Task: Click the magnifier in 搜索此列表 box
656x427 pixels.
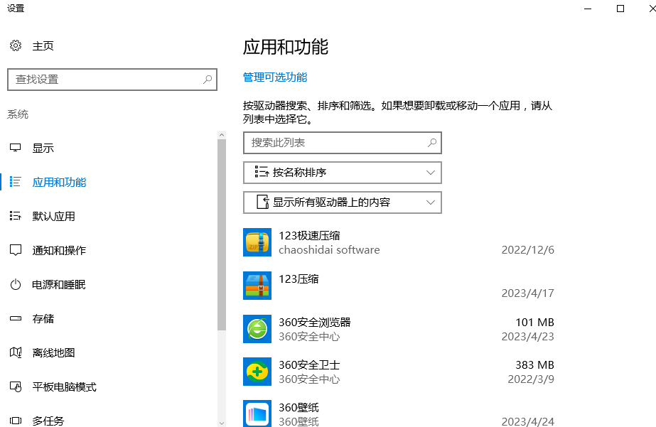Action: tap(432, 143)
